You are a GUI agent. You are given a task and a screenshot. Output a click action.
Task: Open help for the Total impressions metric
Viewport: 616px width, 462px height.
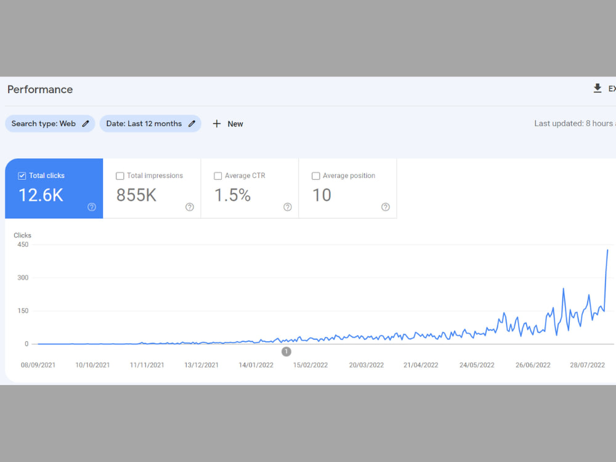click(189, 207)
